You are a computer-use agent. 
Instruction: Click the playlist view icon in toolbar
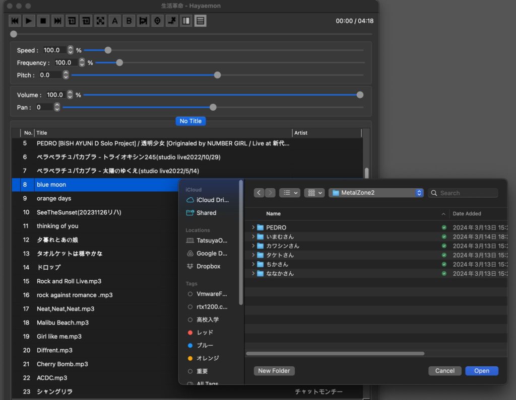201,21
